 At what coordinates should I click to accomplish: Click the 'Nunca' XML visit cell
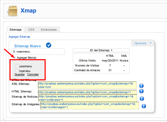click(x=124, y=60)
